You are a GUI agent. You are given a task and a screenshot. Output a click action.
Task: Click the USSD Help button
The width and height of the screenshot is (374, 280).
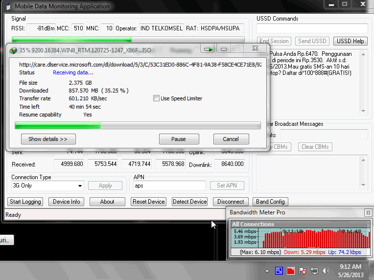coord(350,41)
